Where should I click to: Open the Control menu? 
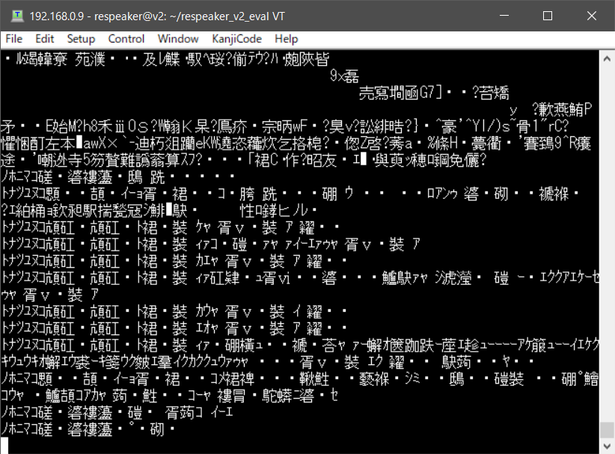pyautogui.click(x=126, y=39)
